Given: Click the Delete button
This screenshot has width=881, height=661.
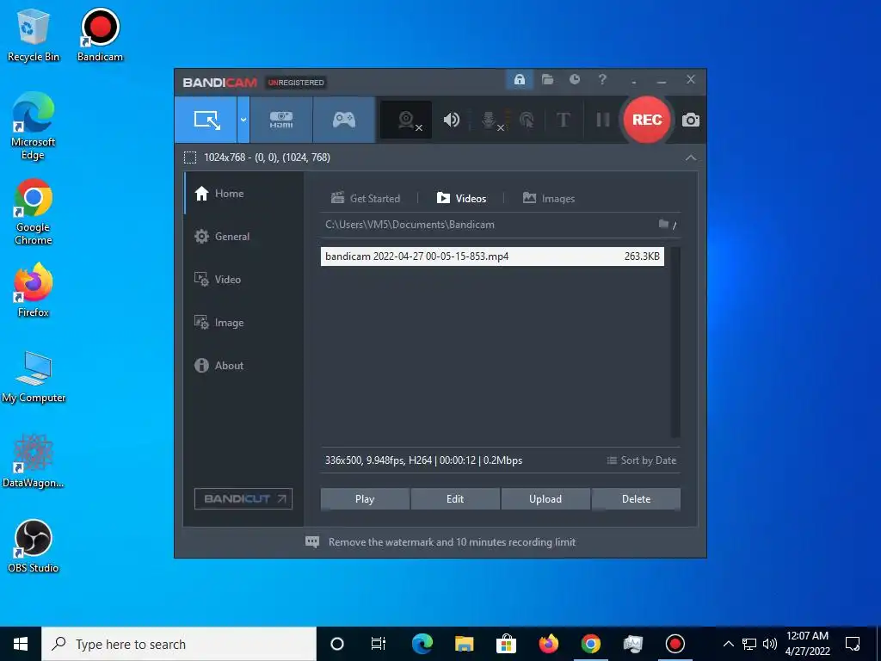Looking at the screenshot, I should pyautogui.click(x=636, y=499).
